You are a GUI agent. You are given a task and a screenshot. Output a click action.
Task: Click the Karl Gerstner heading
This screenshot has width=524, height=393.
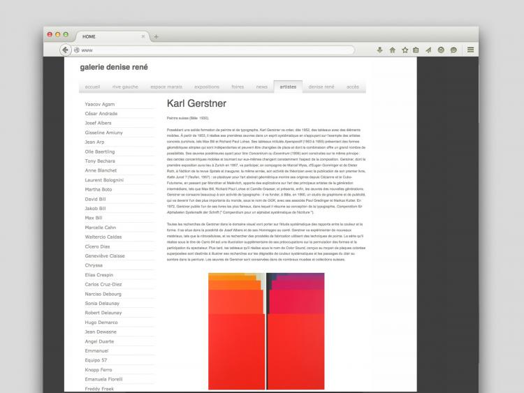tap(196, 103)
